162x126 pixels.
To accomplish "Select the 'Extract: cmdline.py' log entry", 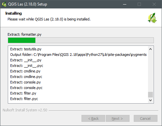I will click(25, 71).
